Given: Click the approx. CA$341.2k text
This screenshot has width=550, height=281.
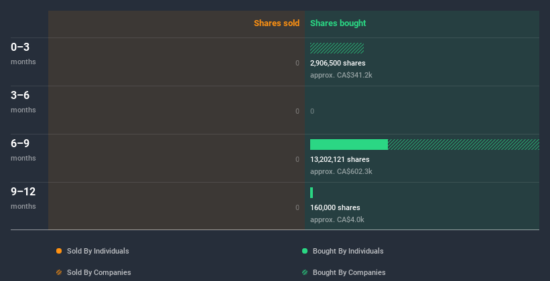Looking at the screenshot, I should click(341, 75).
